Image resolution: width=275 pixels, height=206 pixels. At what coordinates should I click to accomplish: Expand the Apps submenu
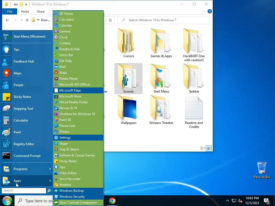coord(27,181)
